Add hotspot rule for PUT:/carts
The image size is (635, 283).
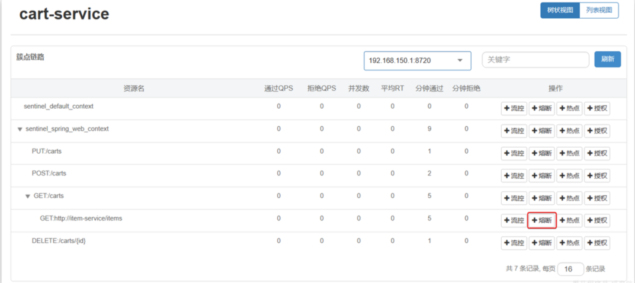[569, 154]
